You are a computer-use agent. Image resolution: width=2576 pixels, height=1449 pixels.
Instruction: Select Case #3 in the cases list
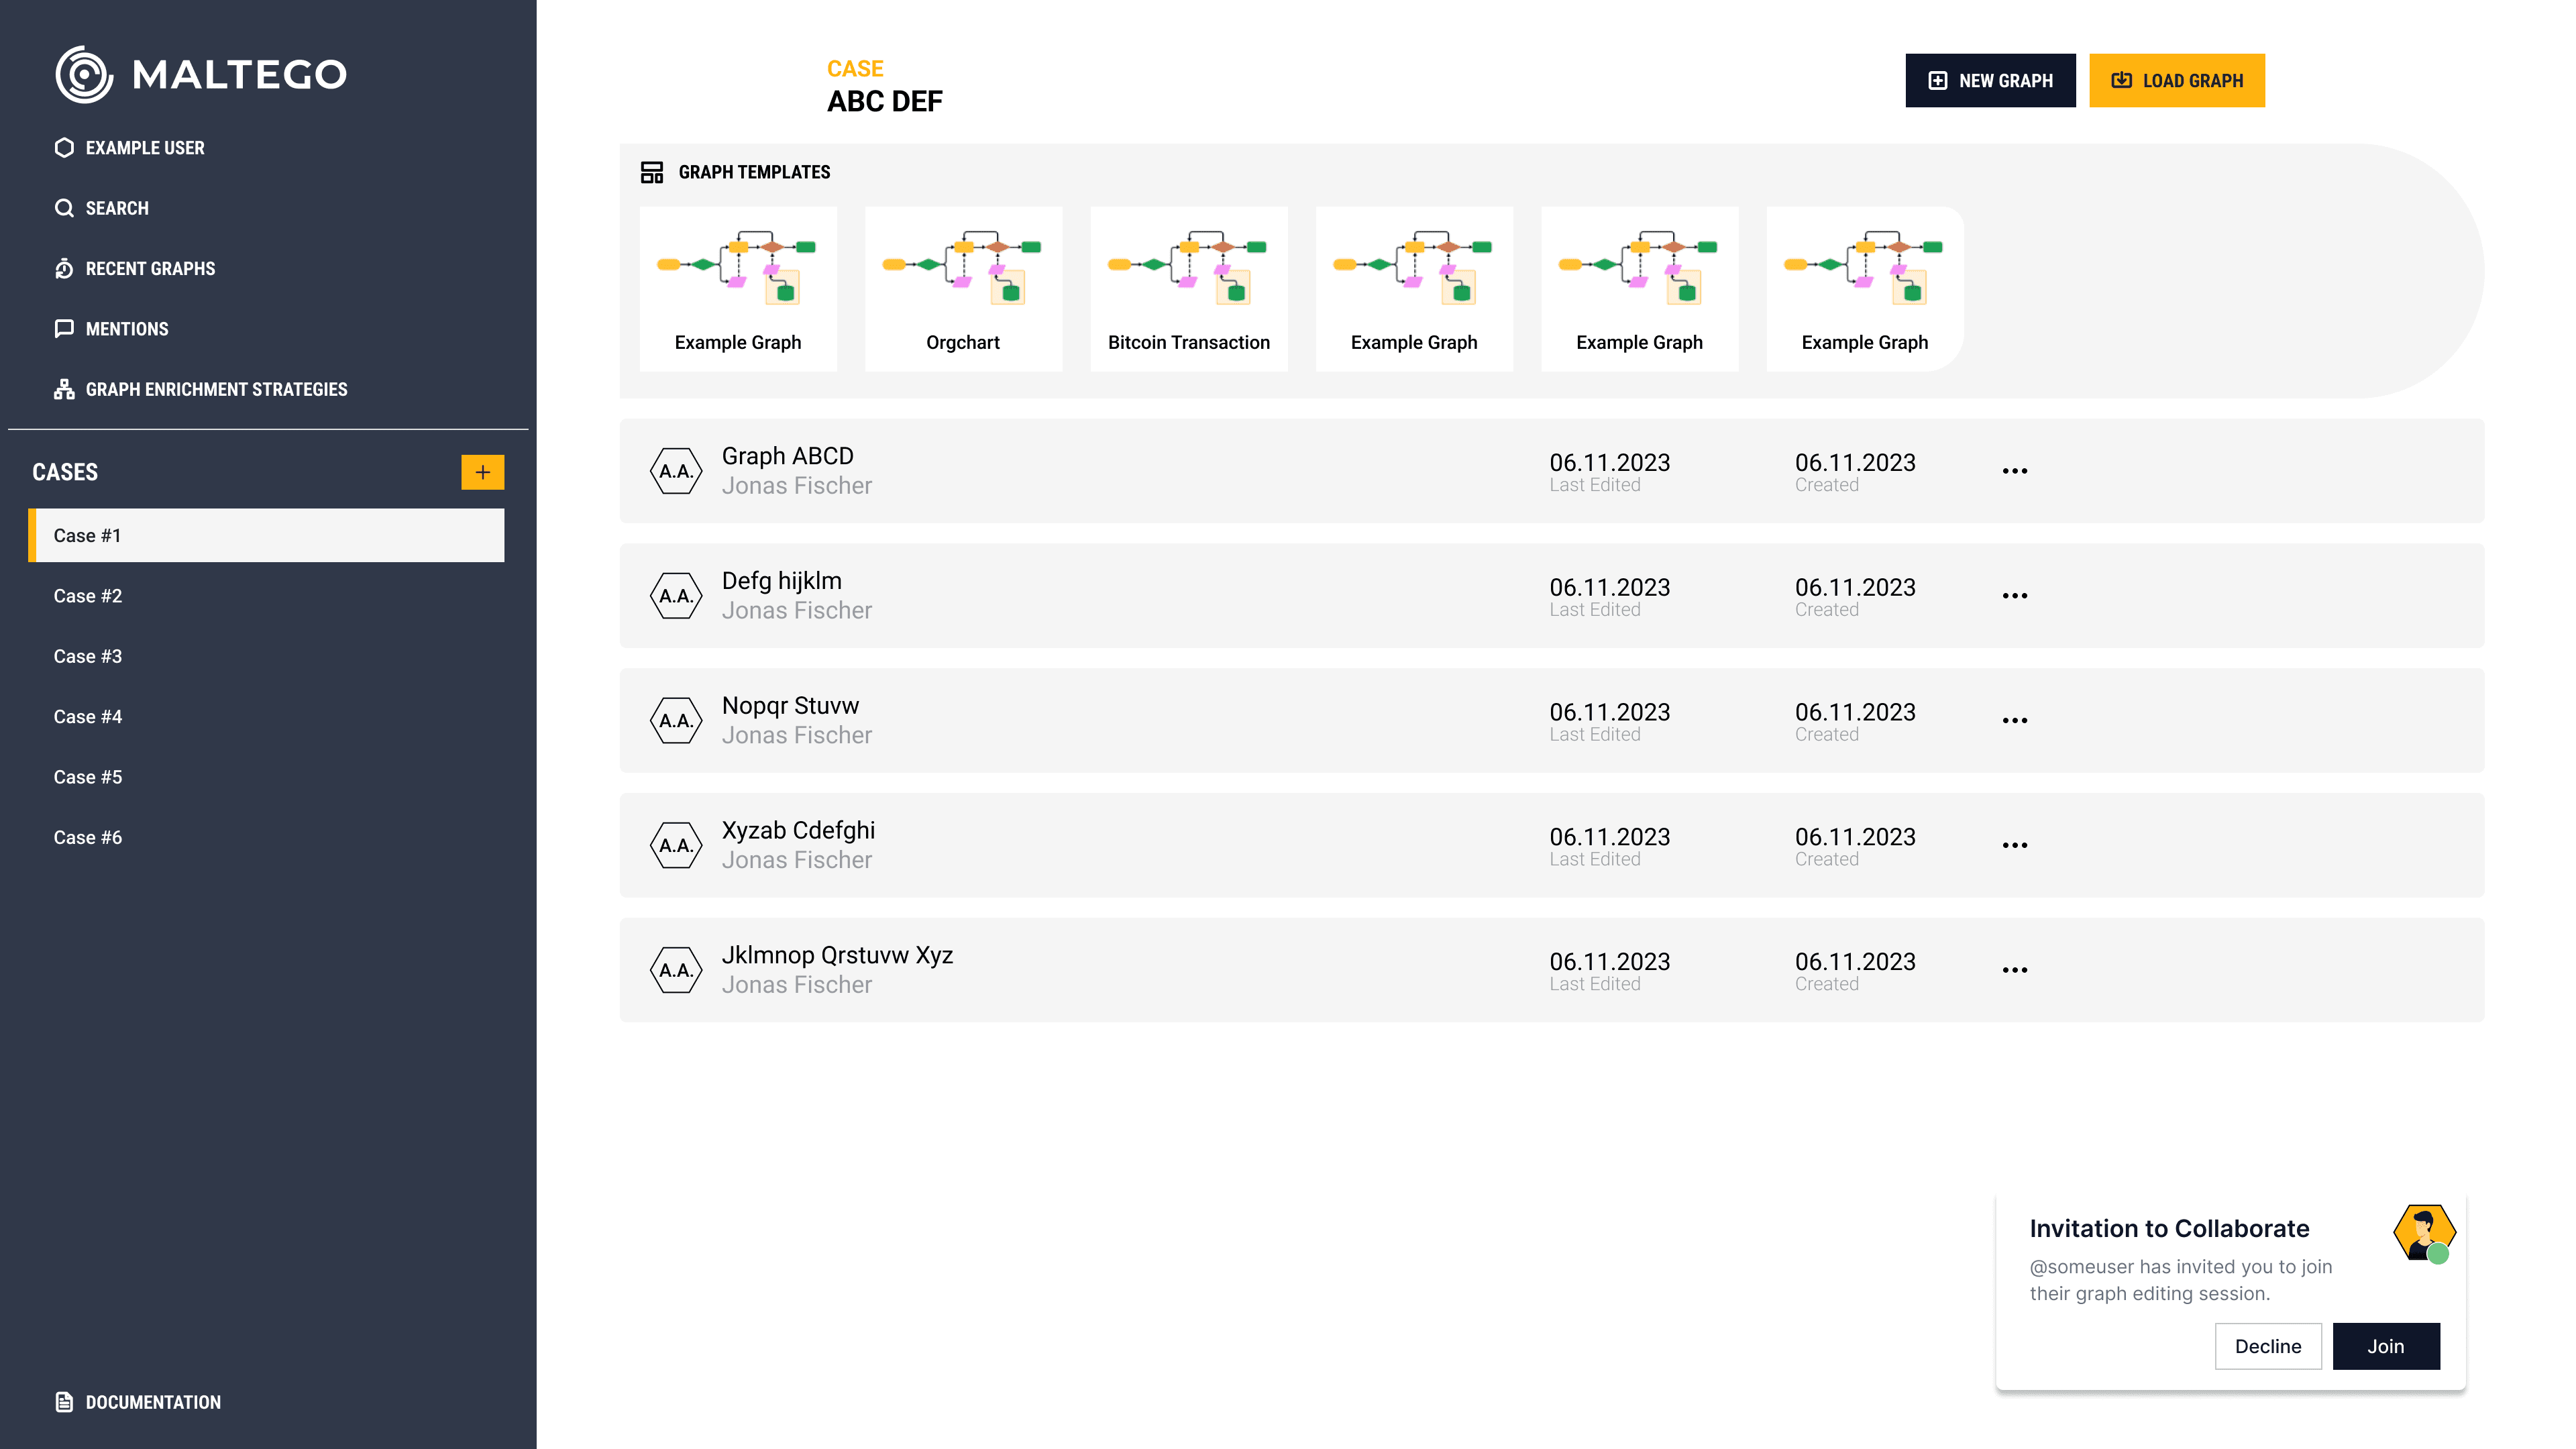click(88, 656)
